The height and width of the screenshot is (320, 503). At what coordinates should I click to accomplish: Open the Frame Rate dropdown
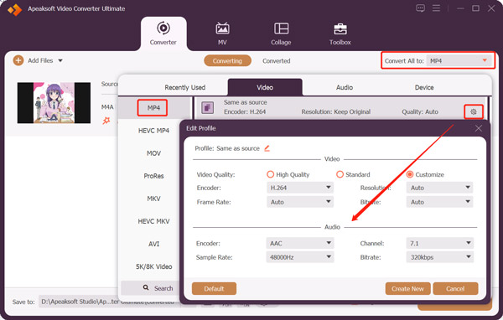pyautogui.click(x=300, y=202)
